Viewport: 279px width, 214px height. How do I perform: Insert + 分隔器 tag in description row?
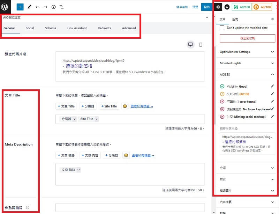click(112, 155)
